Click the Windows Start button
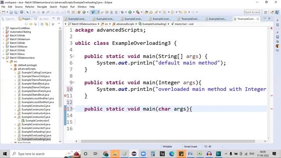281x158 pixels. click(x=5, y=154)
